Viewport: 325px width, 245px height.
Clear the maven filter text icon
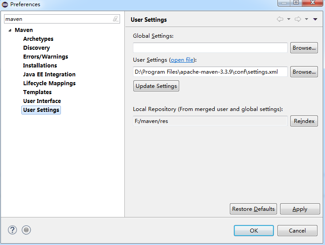[x=116, y=19]
